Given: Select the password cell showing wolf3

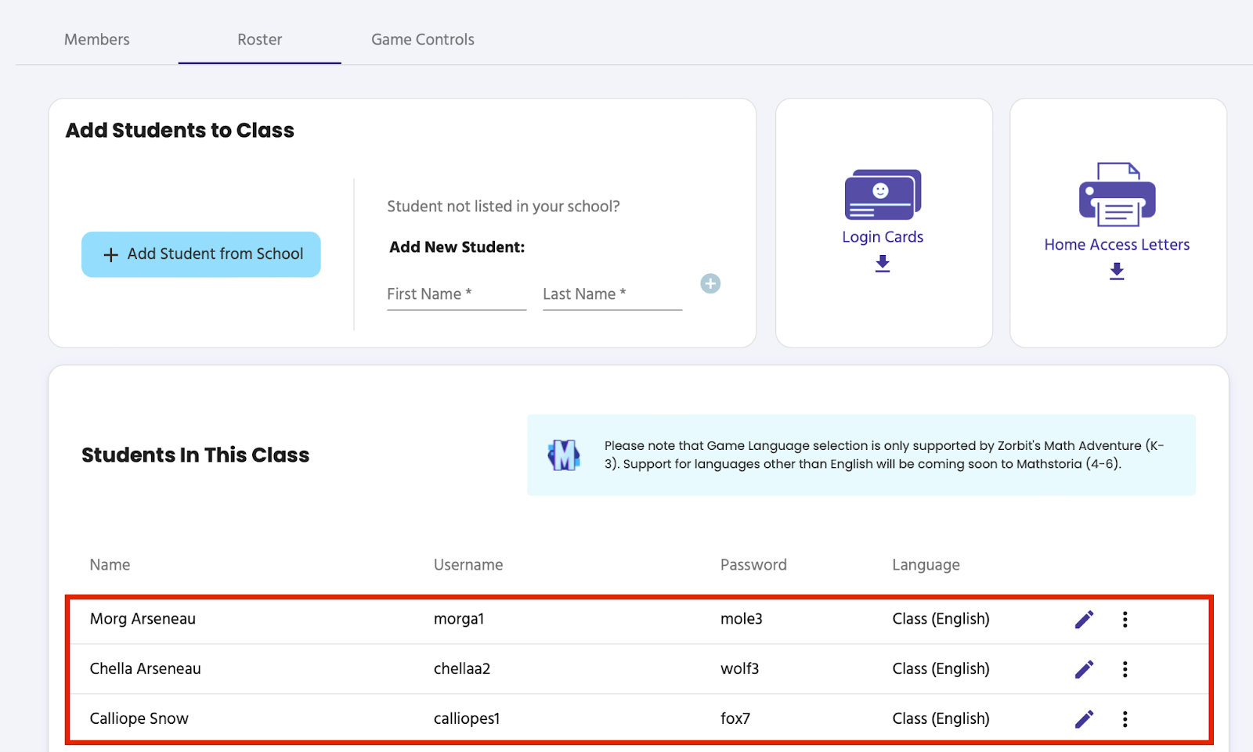Looking at the screenshot, I should (x=738, y=668).
